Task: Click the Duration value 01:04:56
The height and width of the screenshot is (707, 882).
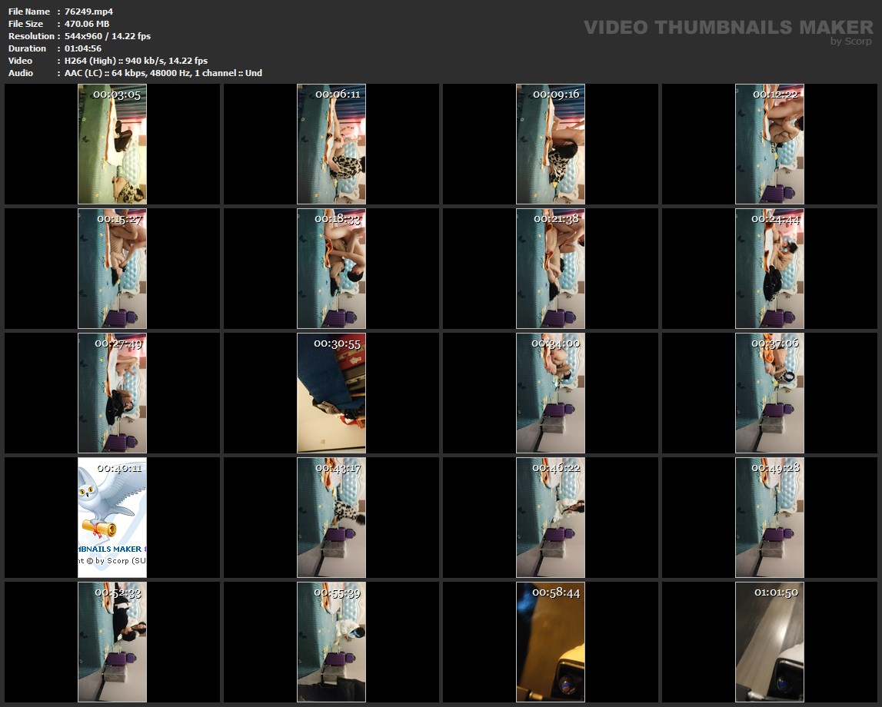Action: pos(83,48)
